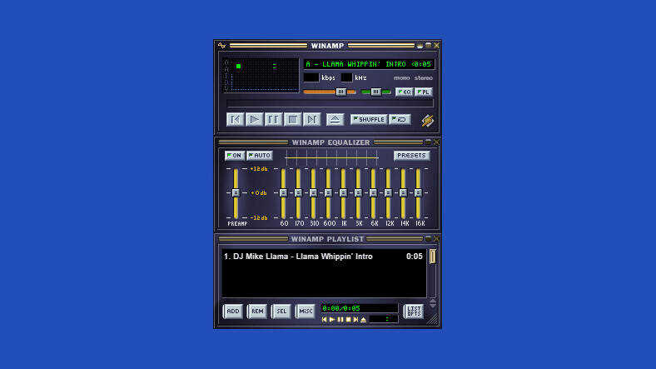
Task: Open the playlist ADD menu
Action: pos(232,311)
